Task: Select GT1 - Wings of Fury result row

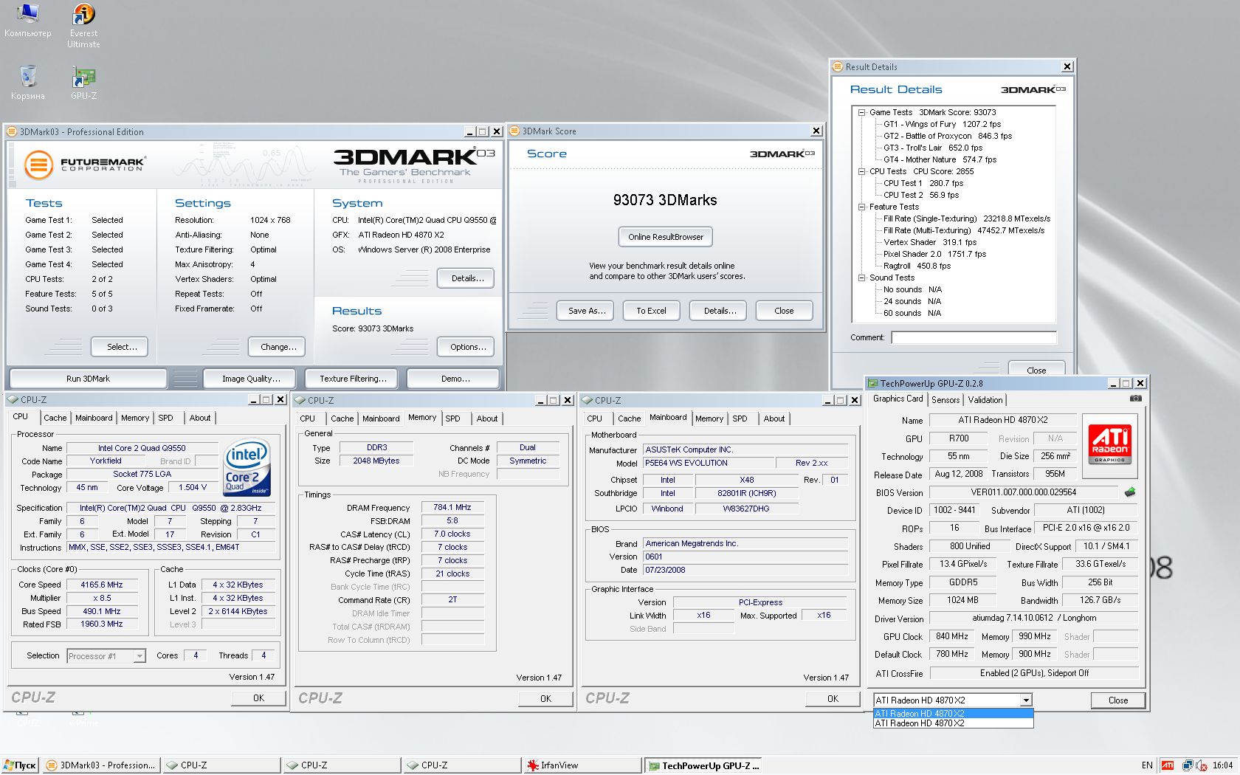Action: [943, 124]
